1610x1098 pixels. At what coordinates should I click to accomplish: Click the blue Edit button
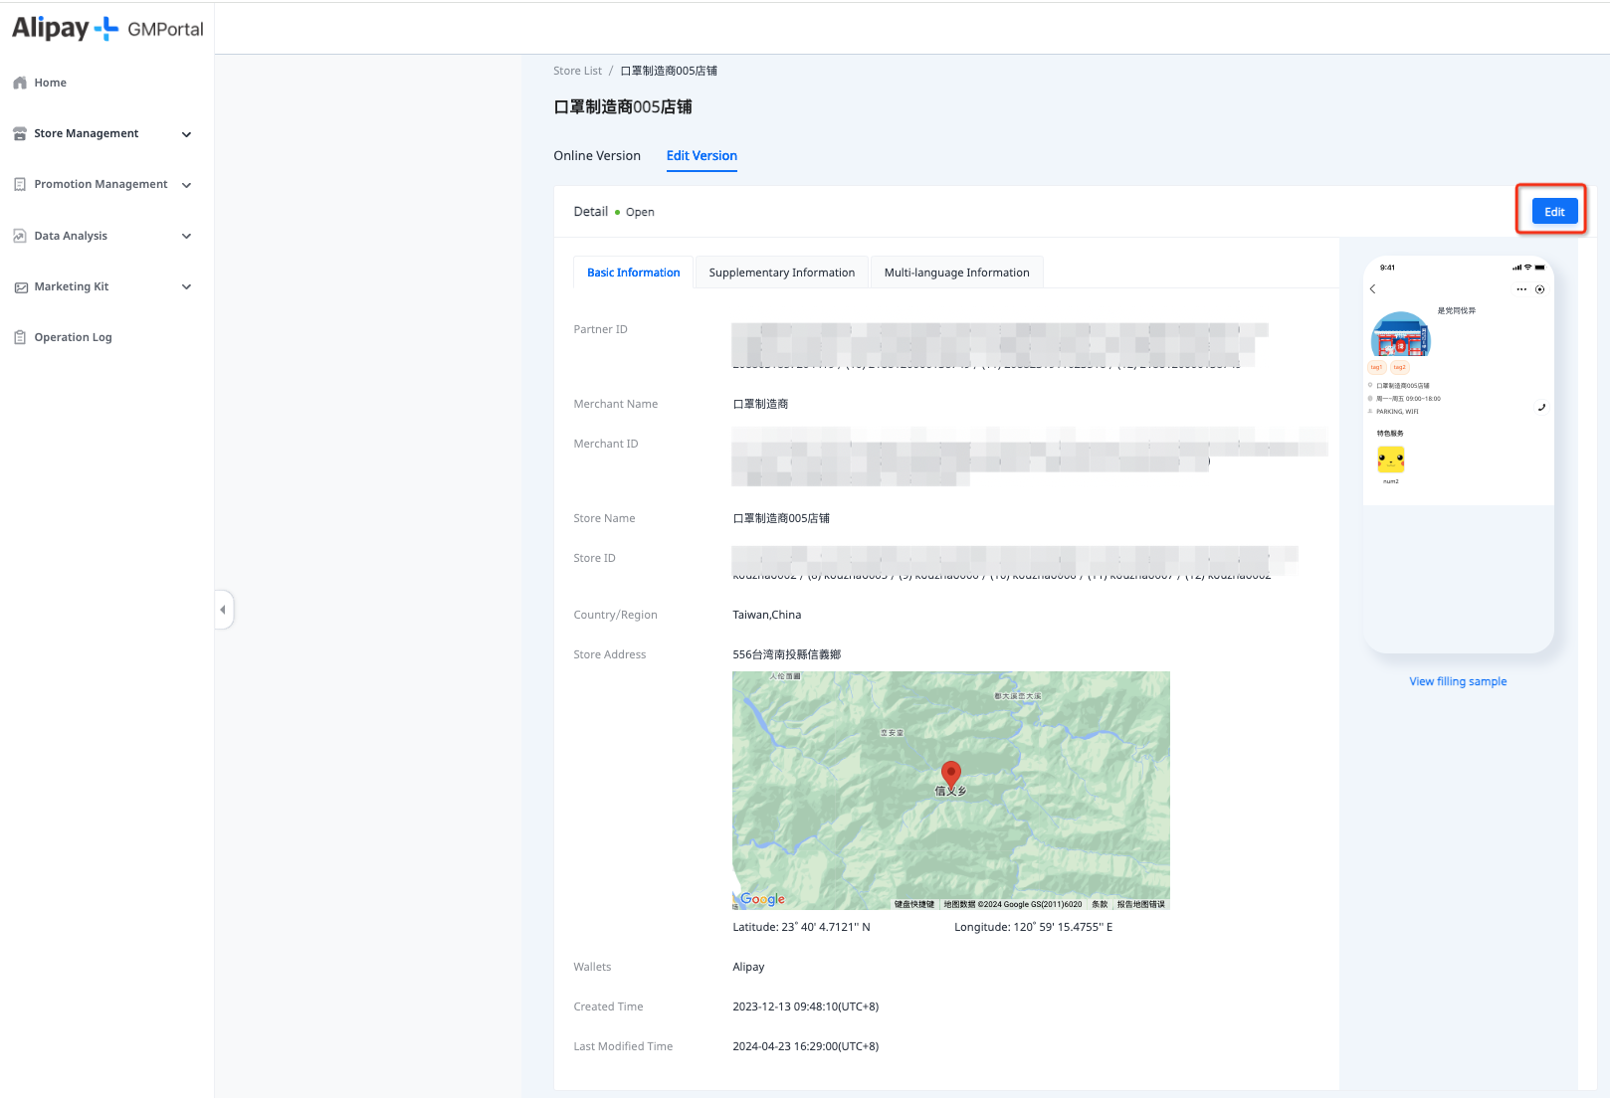pos(1554,212)
